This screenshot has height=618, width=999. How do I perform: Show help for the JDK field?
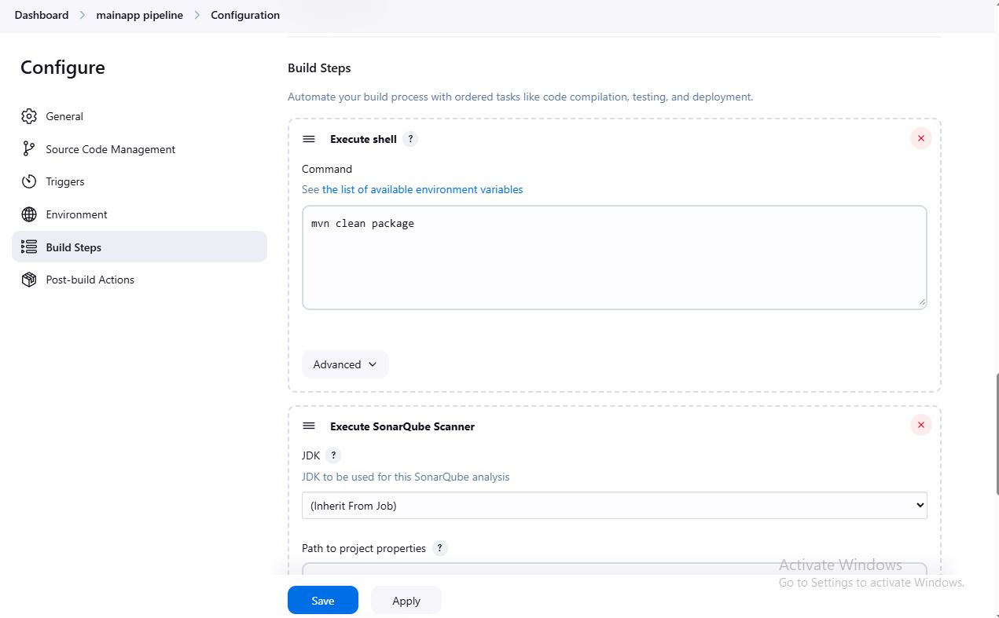tap(333, 455)
